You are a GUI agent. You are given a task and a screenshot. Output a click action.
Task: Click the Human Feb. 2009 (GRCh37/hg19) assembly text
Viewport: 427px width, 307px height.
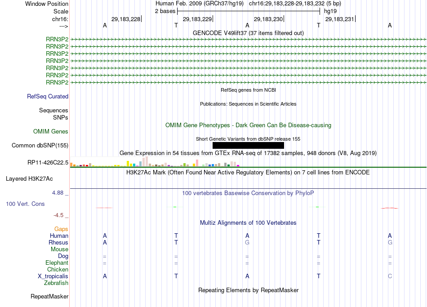click(x=200, y=4)
